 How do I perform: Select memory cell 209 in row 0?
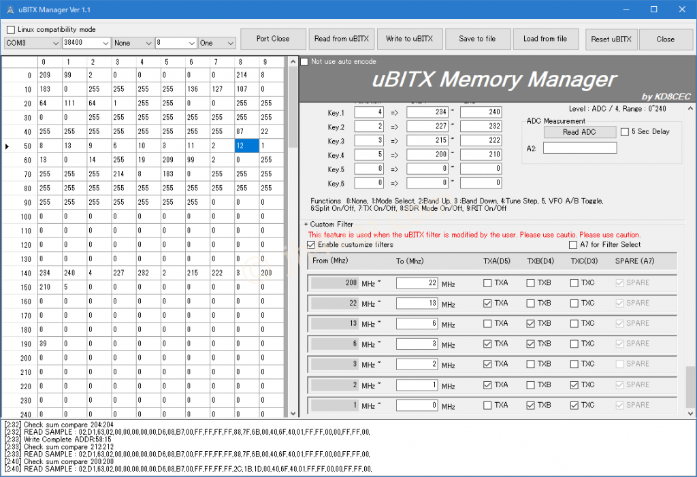[50, 75]
